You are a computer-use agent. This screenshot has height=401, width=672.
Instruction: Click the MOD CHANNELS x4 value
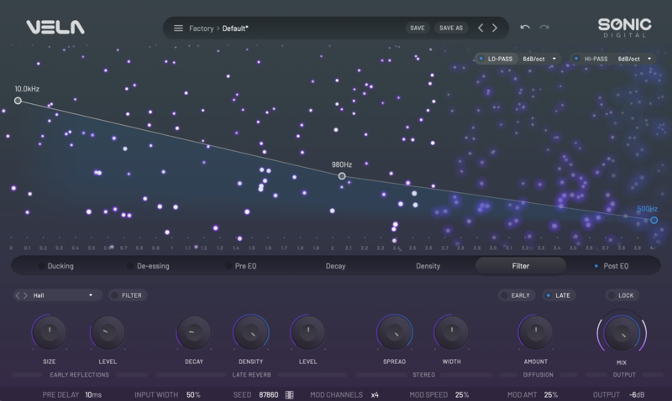pyautogui.click(x=375, y=394)
